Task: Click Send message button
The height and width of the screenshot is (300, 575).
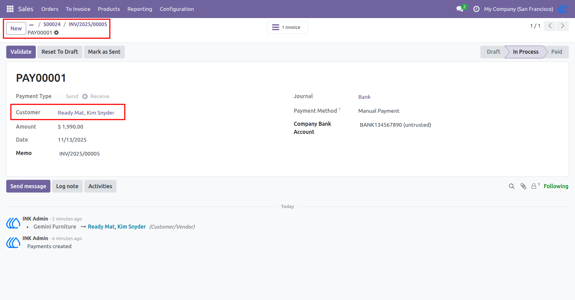Action: click(x=28, y=186)
